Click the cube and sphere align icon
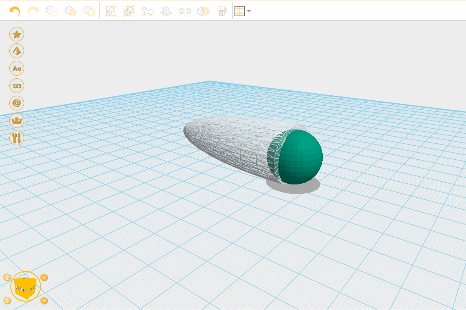The image size is (466, 310). pos(147,11)
